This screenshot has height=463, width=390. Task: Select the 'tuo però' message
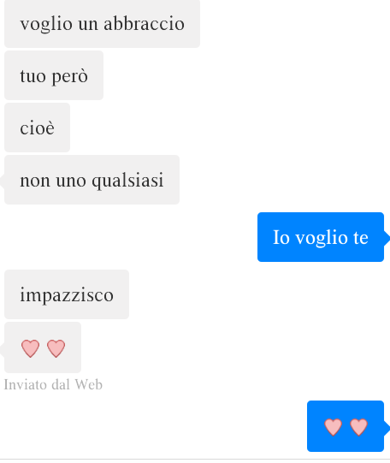point(54,75)
